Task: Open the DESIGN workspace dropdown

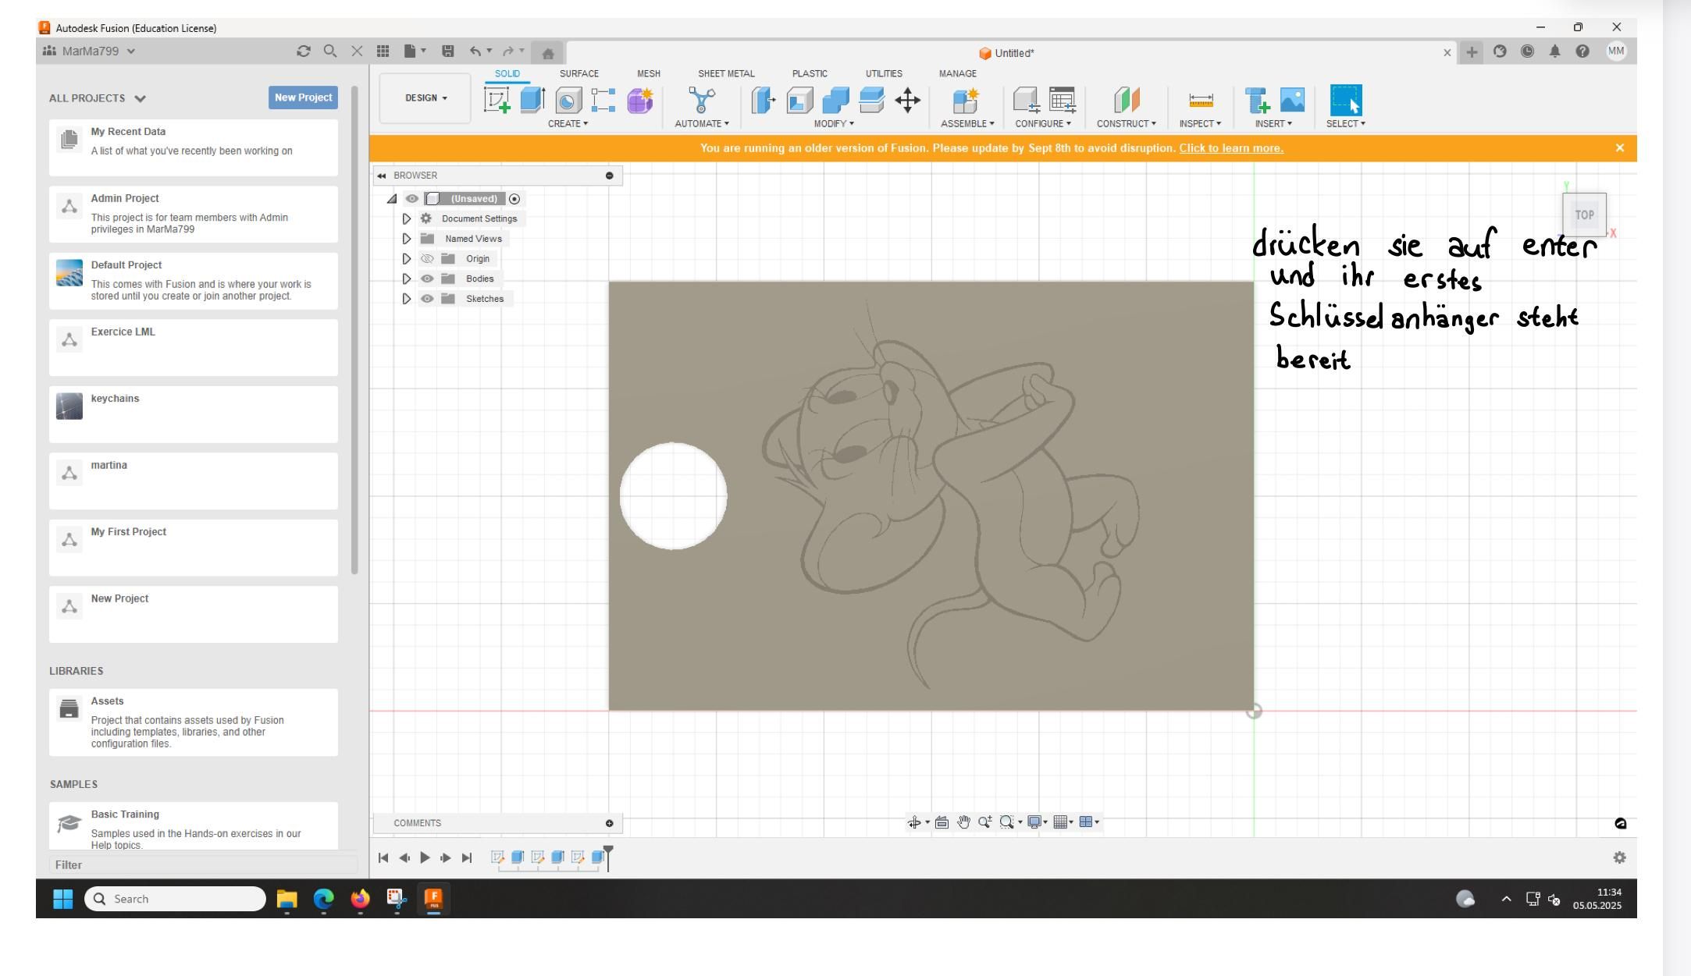Action: [425, 98]
